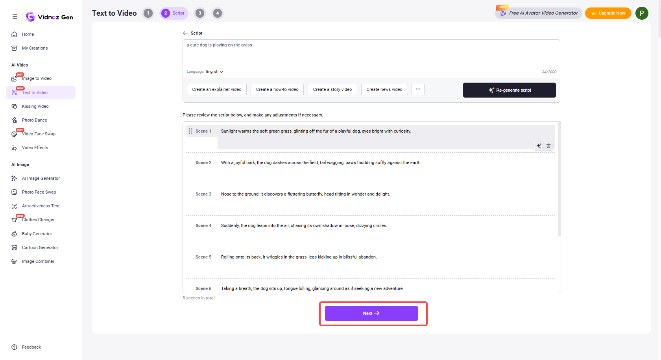This screenshot has height=360, width=661.
Task: Click the Cartoon Generator icon
Action: 14,247
